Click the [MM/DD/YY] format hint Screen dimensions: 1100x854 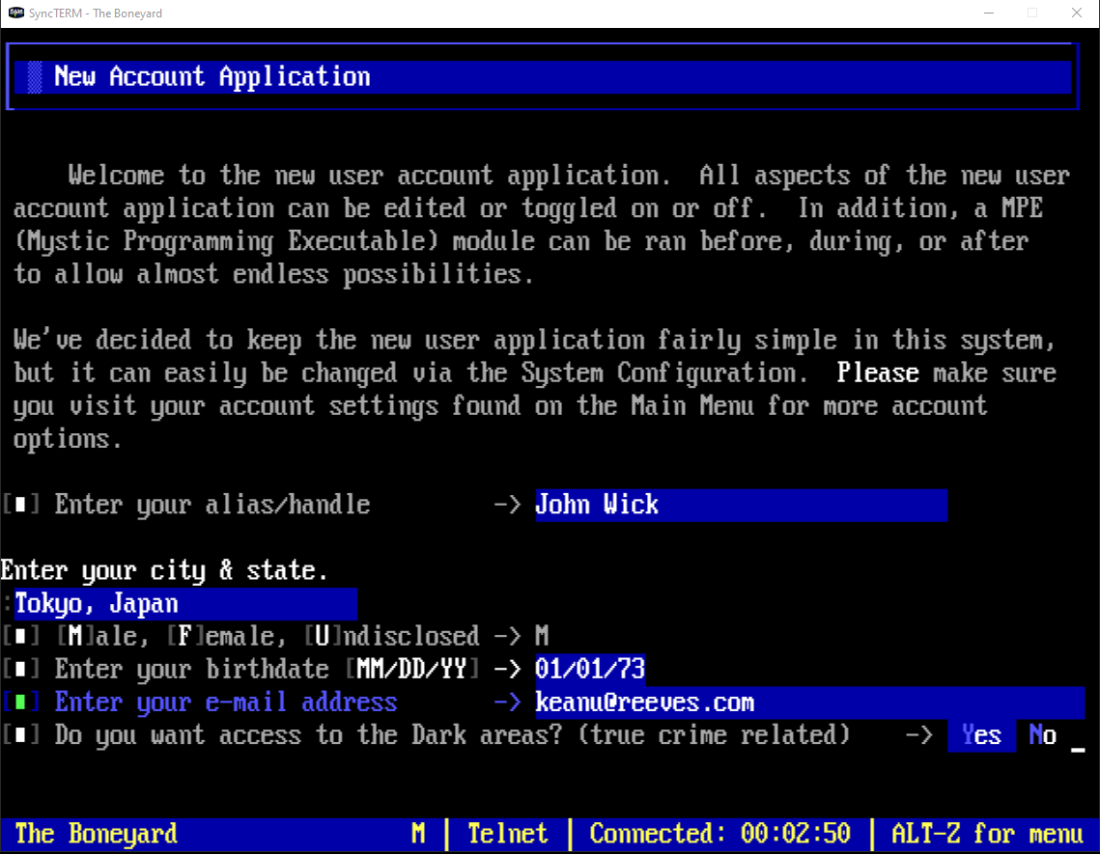pos(411,670)
